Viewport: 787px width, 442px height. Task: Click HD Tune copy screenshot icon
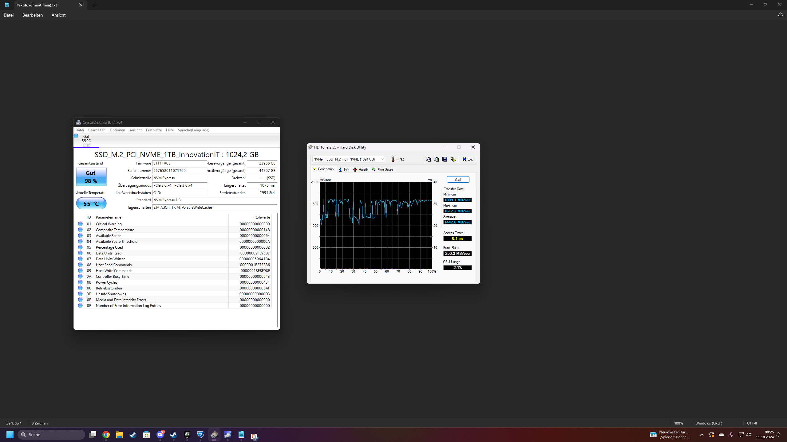436,159
